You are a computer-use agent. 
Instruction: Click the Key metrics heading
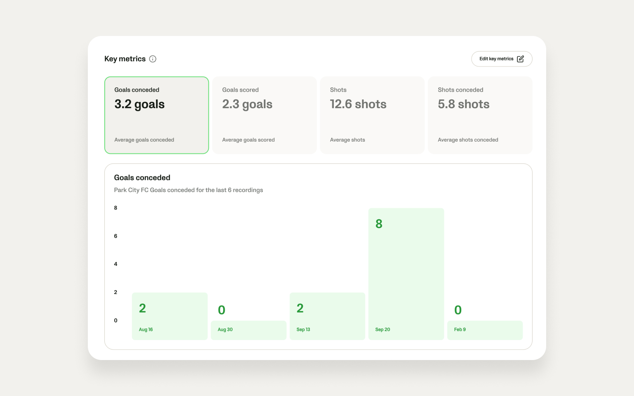tap(125, 59)
